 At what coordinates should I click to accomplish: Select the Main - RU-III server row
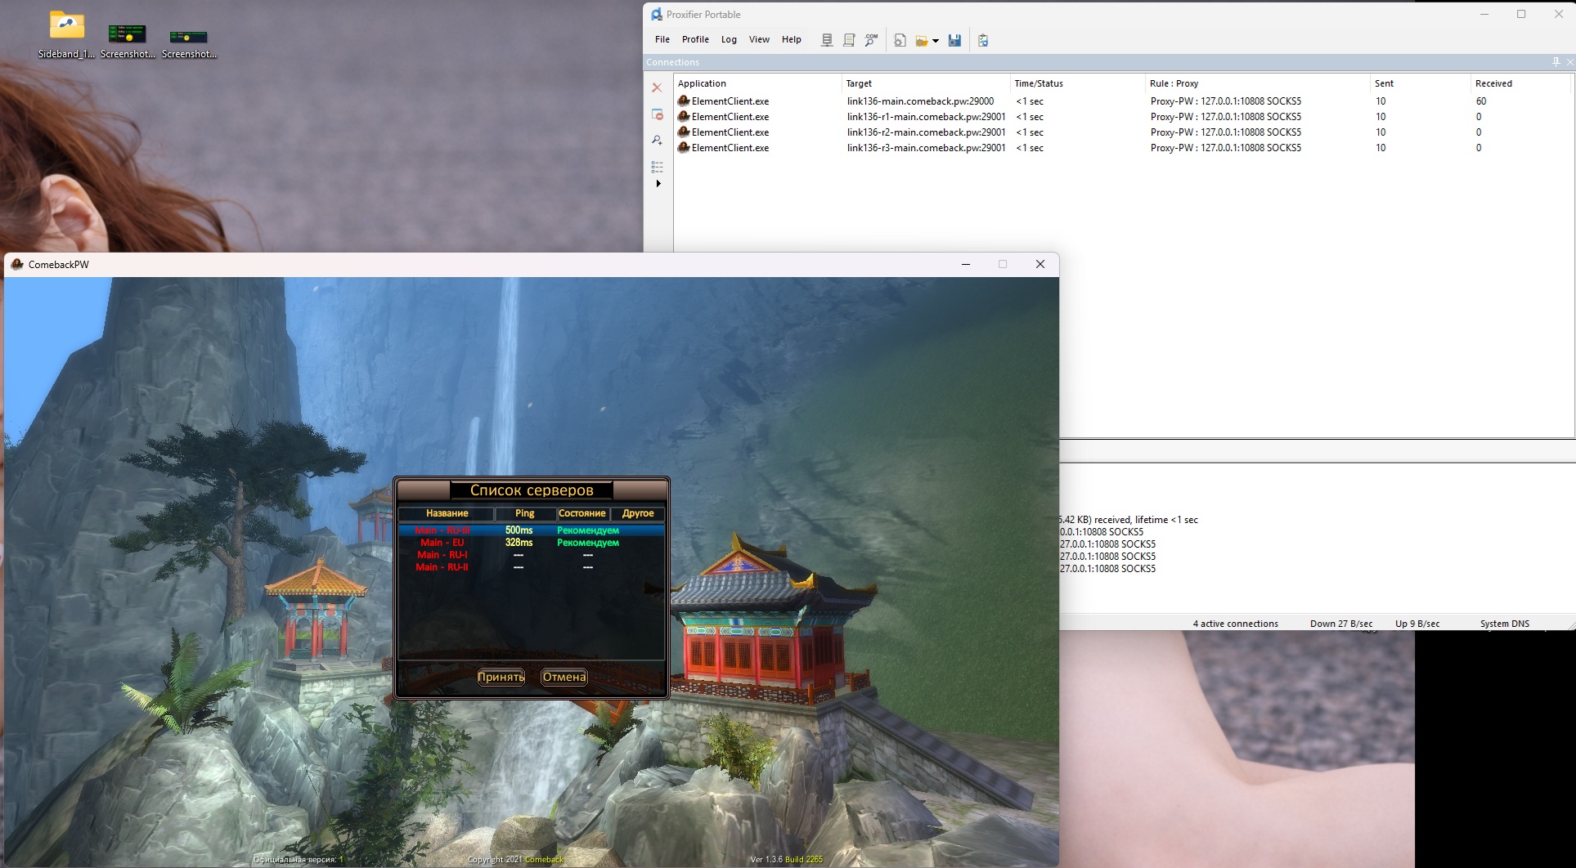tap(532, 530)
